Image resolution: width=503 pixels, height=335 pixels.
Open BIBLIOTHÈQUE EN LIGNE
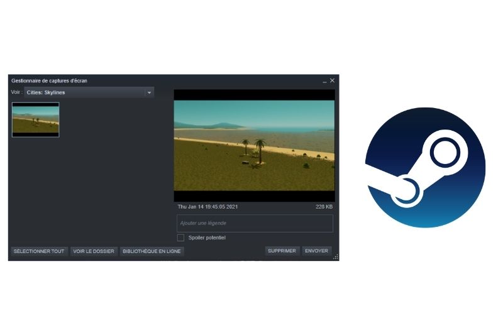point(152,251)
